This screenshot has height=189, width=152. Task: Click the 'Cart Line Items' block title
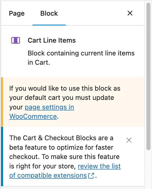[x=52, y=40]
